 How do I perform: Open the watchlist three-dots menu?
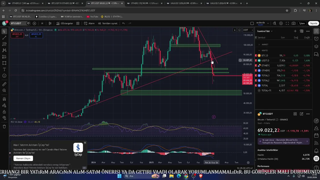[308, 31]
